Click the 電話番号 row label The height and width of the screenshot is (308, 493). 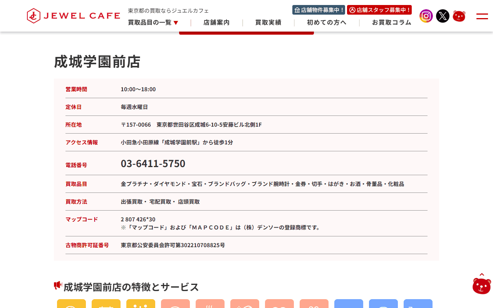tap(76, 165)
